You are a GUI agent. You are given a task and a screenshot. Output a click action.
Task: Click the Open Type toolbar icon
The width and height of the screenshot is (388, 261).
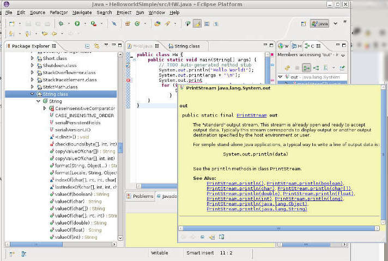point(157,24)
